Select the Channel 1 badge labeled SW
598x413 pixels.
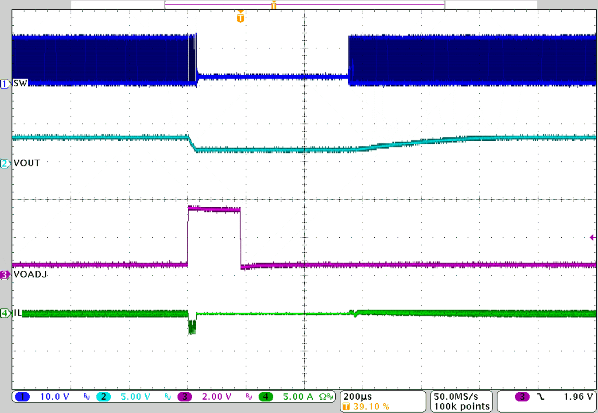4,84
